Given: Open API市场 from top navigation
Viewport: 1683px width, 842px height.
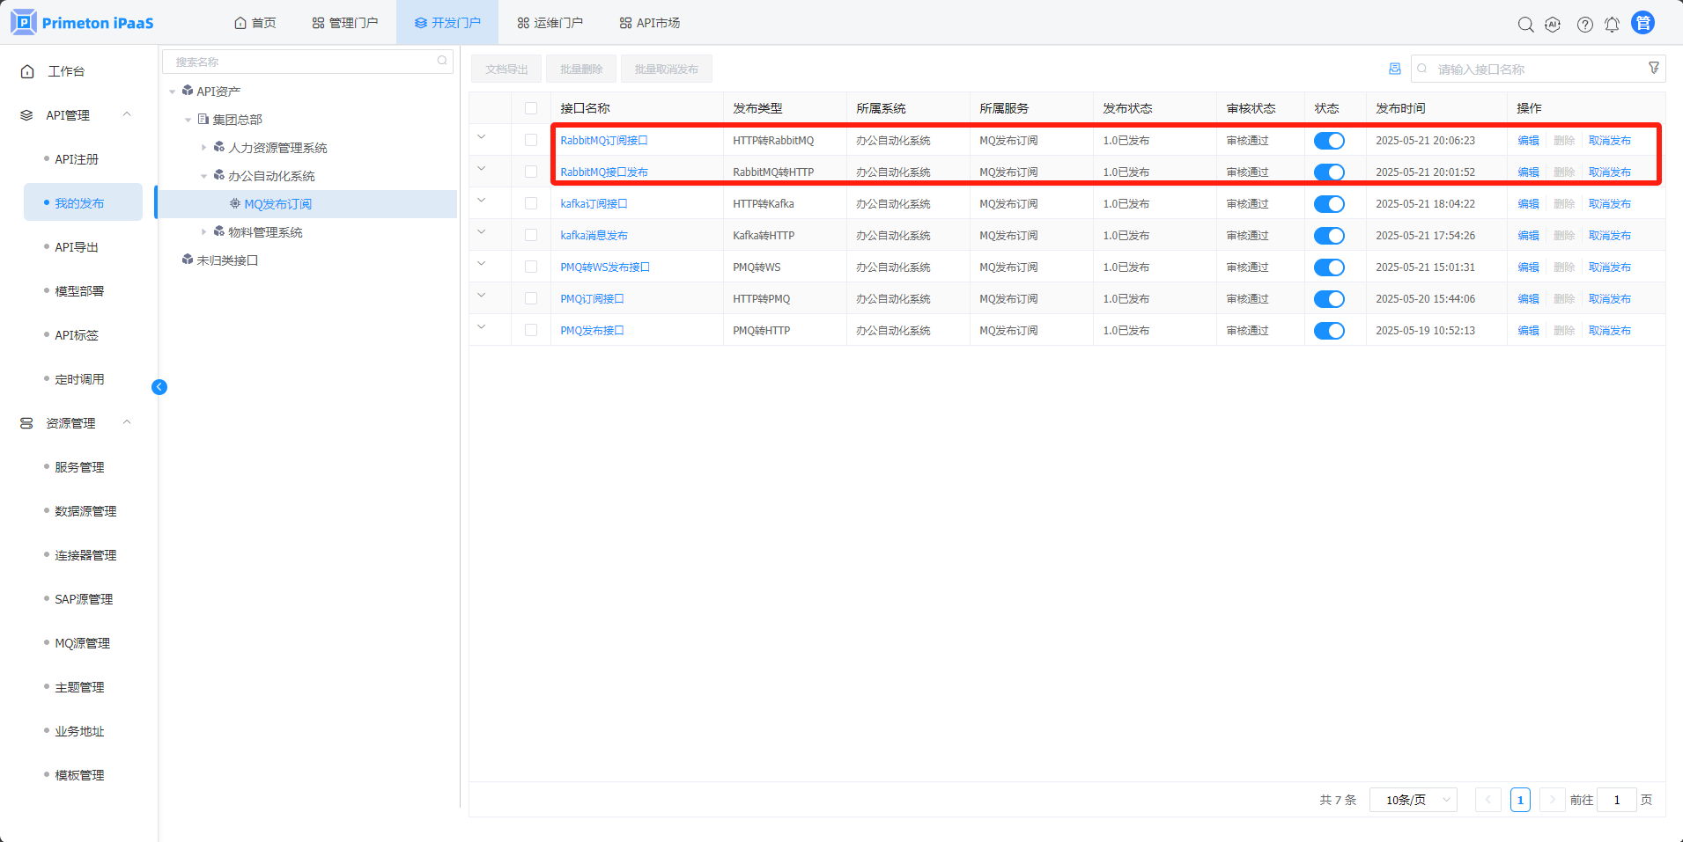Looking at the screenshot, I should pyautogui.click(x=650, y=23).
